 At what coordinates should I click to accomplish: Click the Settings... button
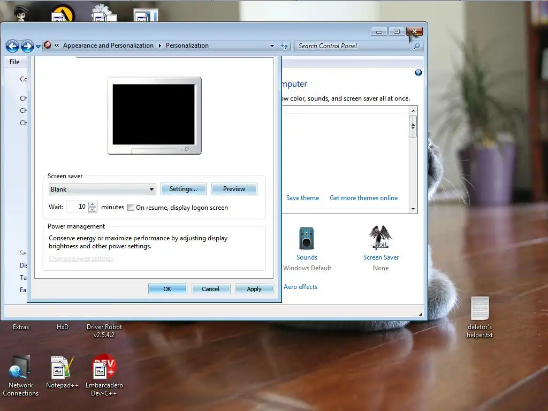[183, 189]
